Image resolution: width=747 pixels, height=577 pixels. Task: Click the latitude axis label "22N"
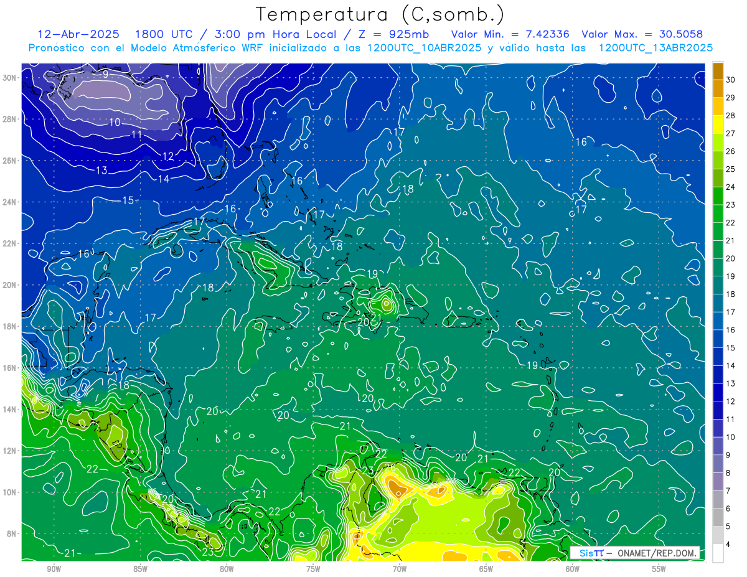click(x=11, y=243)
